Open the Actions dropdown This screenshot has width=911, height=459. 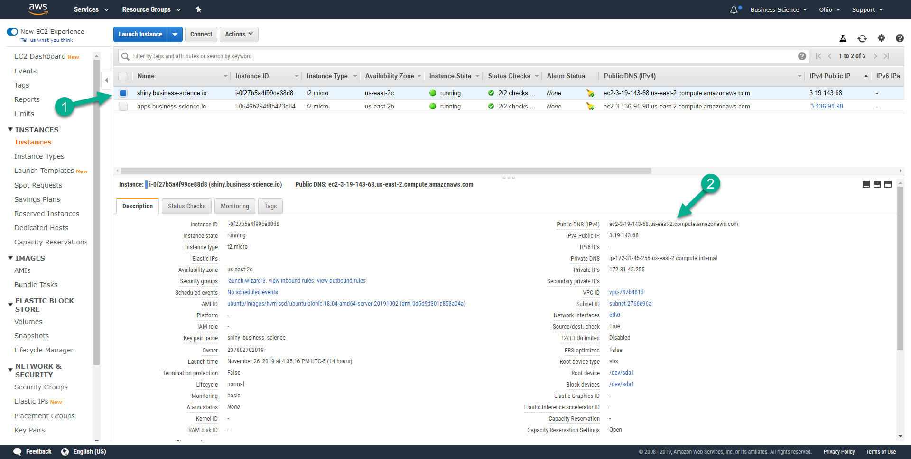click(x=239, y=34)
